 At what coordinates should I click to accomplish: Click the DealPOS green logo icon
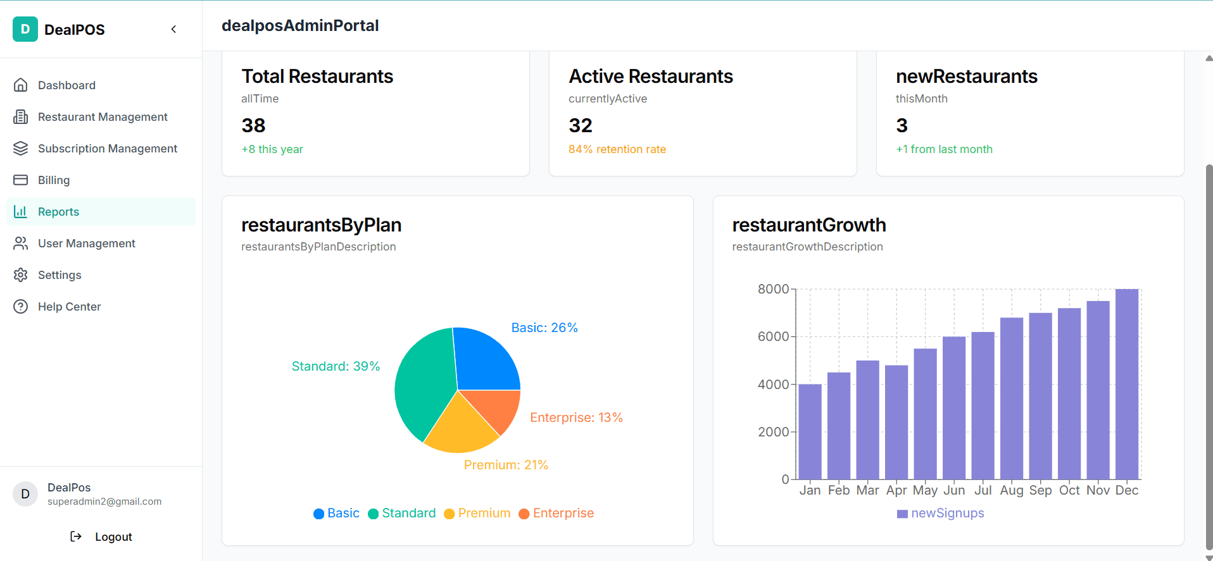click(x=25, y=29)
